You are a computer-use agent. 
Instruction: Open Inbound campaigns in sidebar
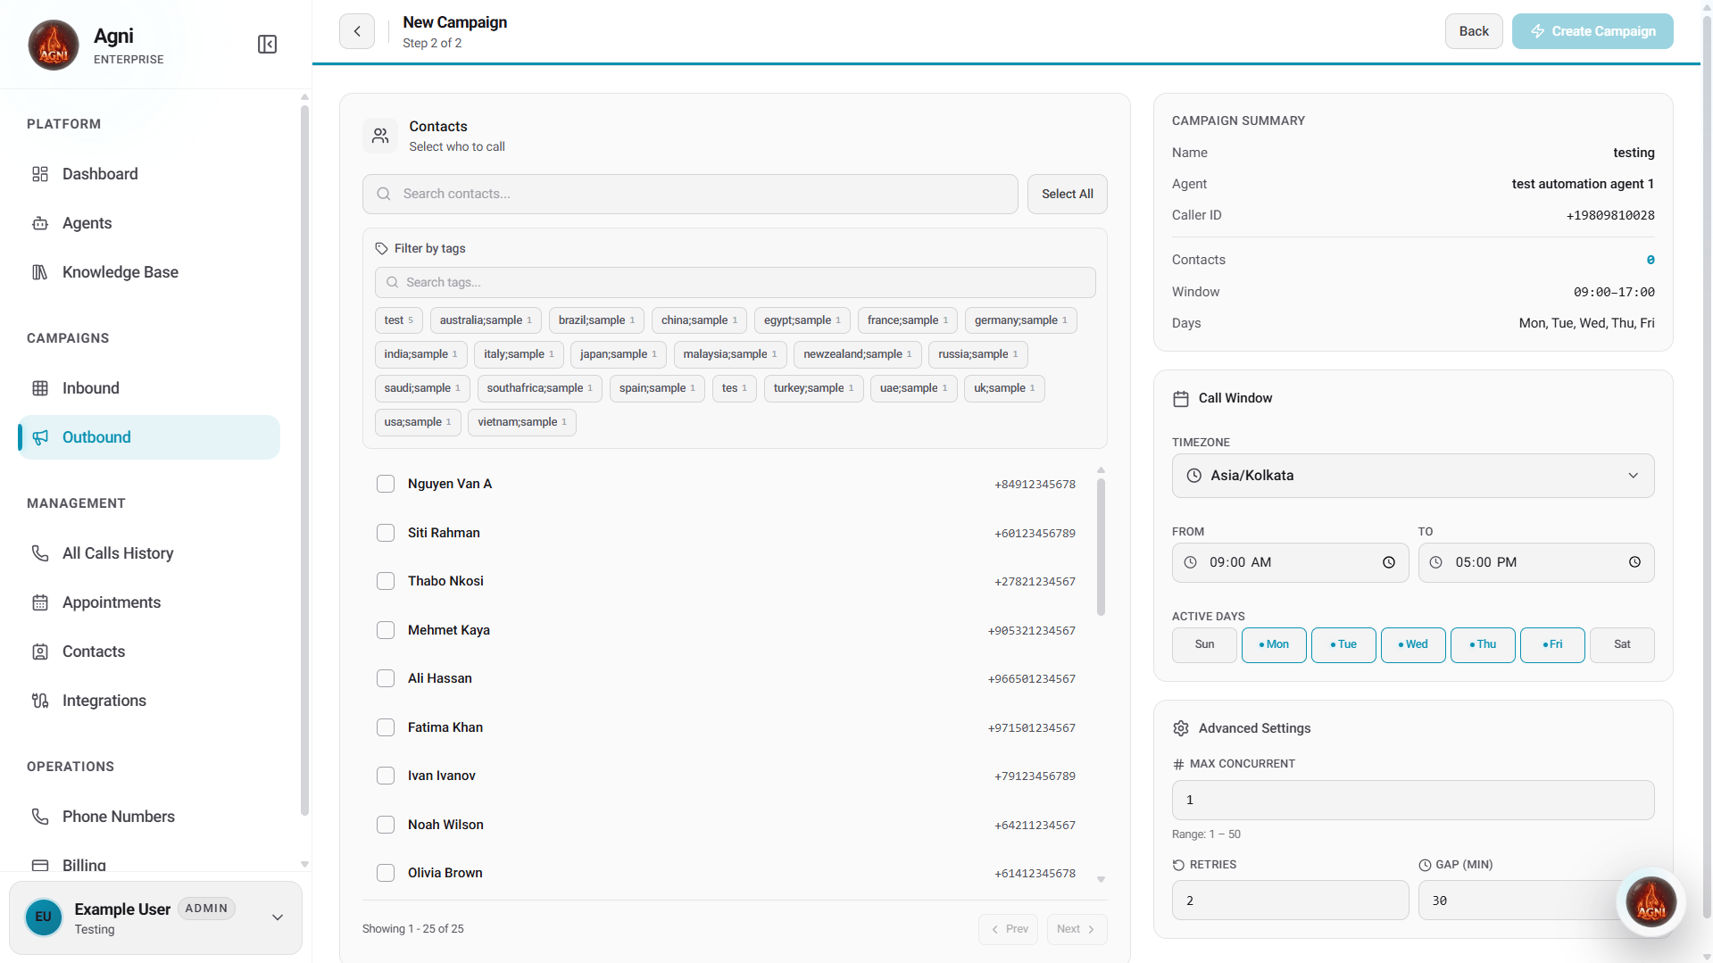coord(149,388)
